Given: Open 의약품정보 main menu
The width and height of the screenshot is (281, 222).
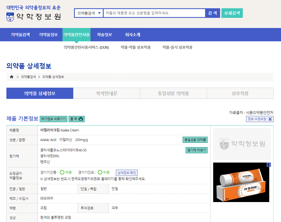Looking at the screenshot, I should (x=48, y=35).
